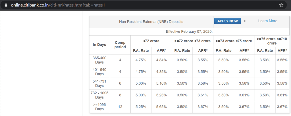Click the >=₹2 crore <₹3 crore header
Viewport: 291px width, 116px height.
coord(192,41)
